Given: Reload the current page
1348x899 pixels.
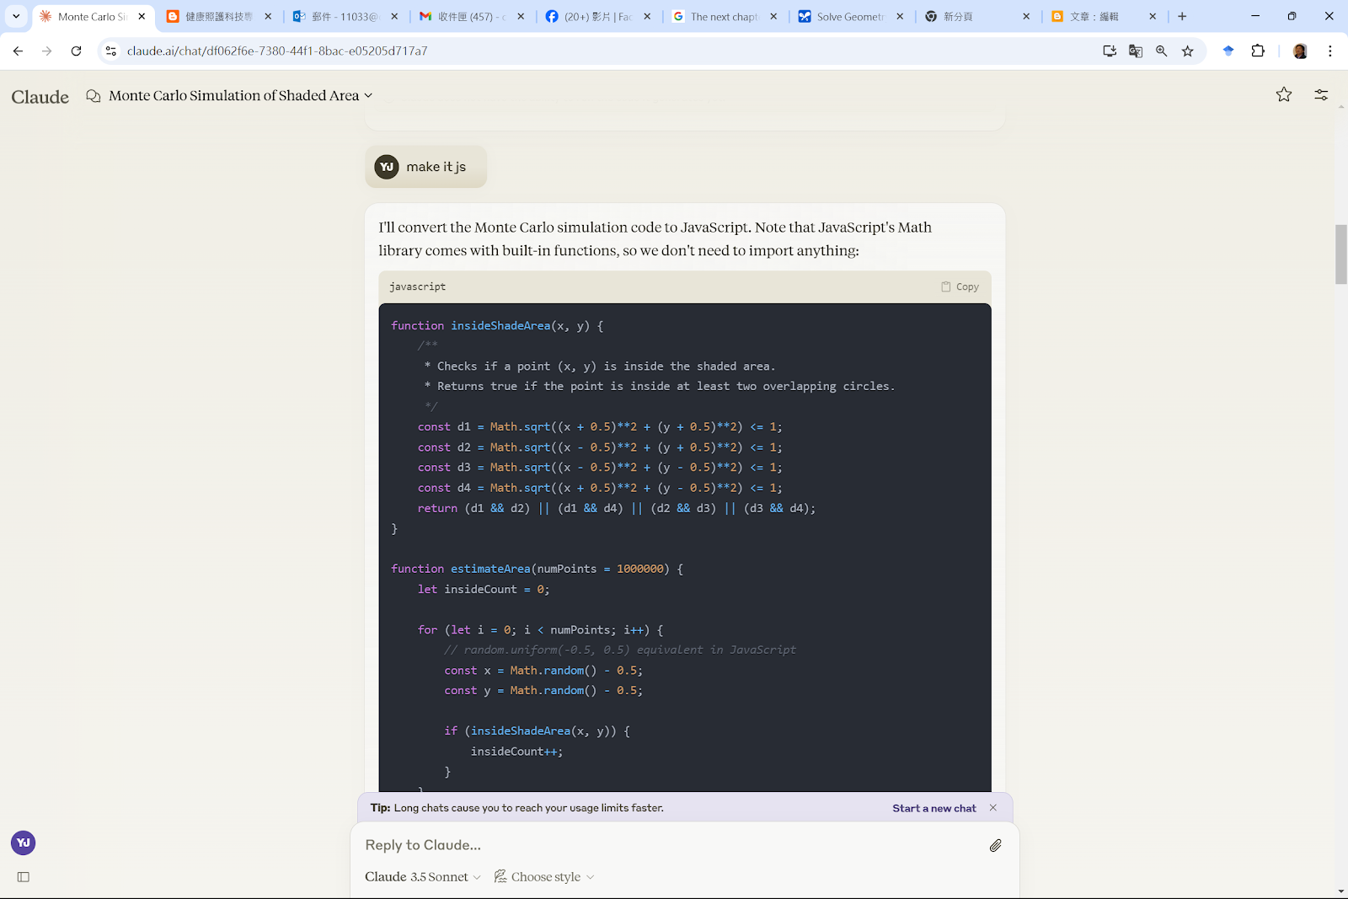Looking at the screenshot, I should (77, 51).
